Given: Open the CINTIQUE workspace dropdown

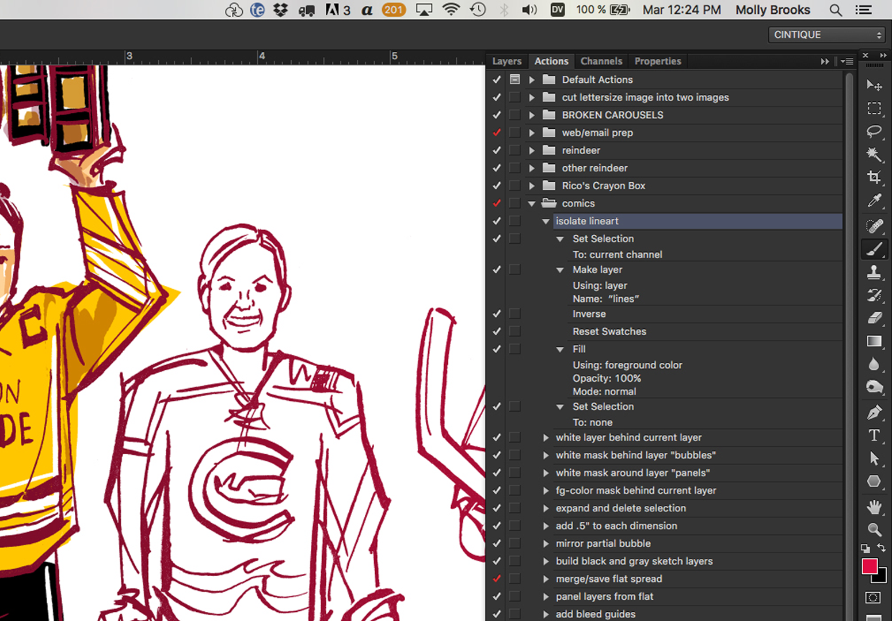Looking at the screenshot, I should (x=826, y=34).
